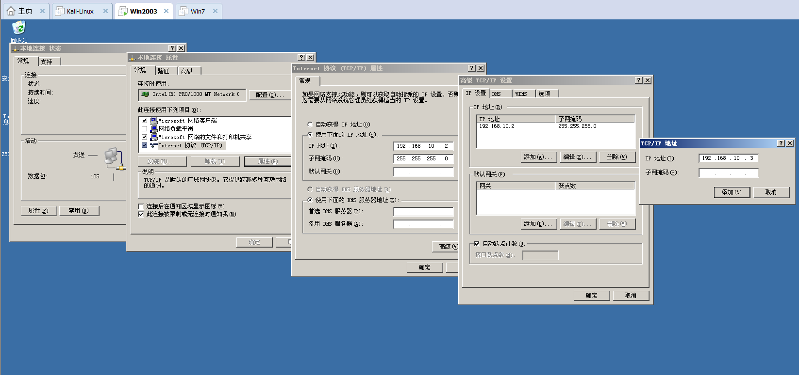Toggle 自动跃点计数 checkbox
The image size is (799, 375).
pos(477,244)
